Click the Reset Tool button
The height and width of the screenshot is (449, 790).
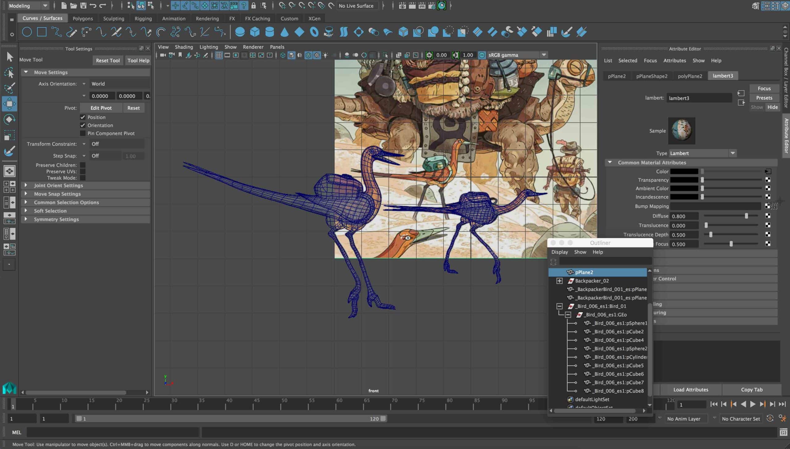107,60
